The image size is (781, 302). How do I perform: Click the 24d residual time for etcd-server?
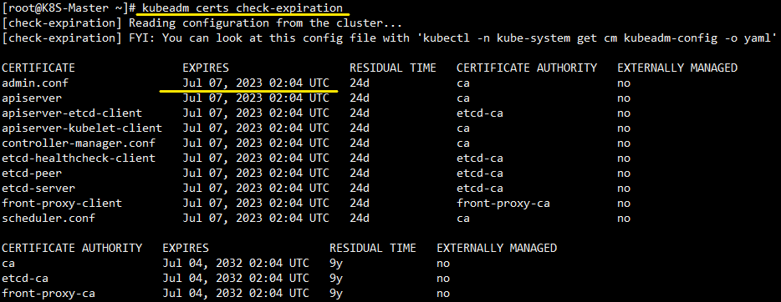point(360,189)
